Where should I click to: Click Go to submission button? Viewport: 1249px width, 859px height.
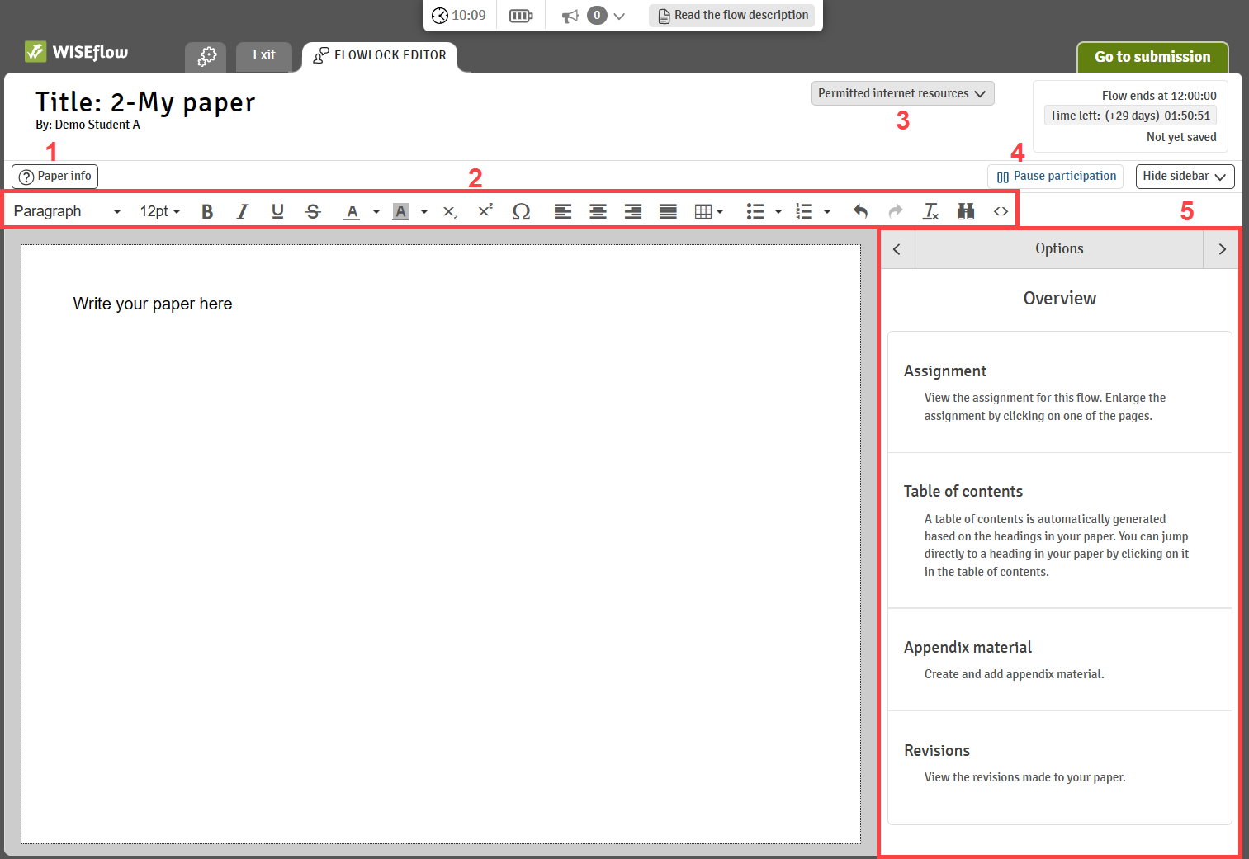point(1152,57)
